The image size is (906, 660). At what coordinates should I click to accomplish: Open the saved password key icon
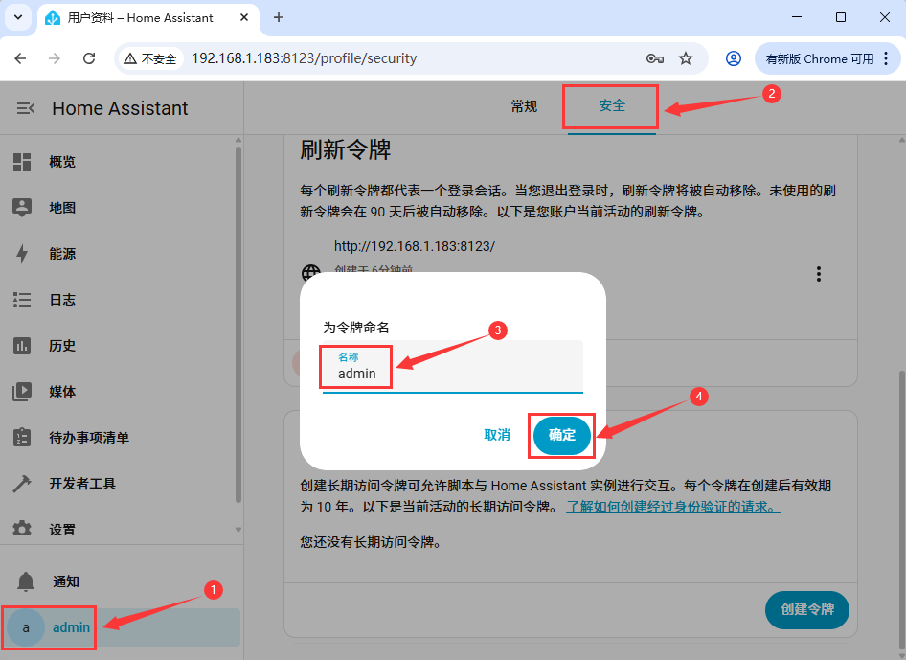coord(655,58)
